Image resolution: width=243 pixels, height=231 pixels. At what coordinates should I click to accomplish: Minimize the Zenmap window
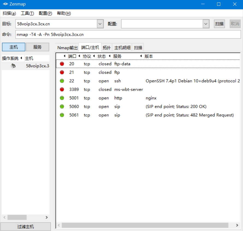click(203, 4)
